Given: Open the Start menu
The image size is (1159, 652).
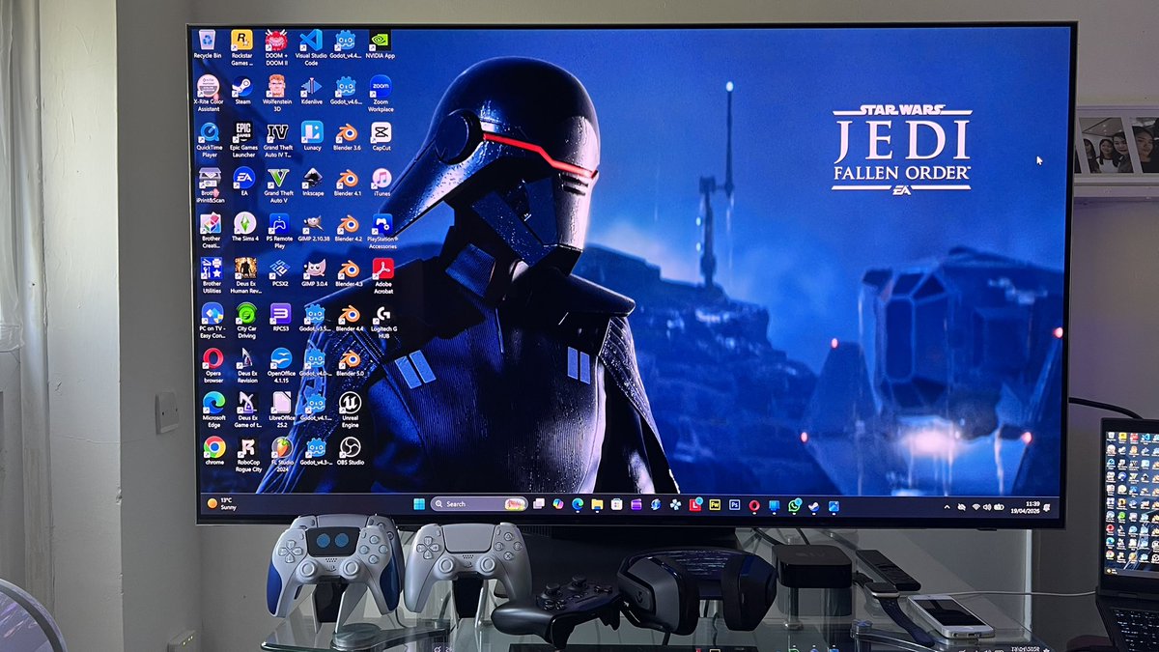Looking at the screenshot, I should [x=418, y=504].
